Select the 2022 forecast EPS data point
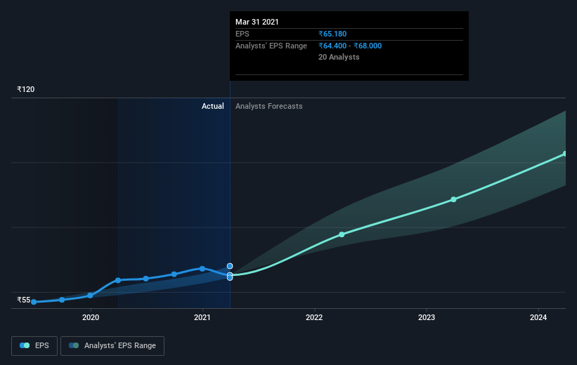The image size is (577, 365). coord(342,234)
